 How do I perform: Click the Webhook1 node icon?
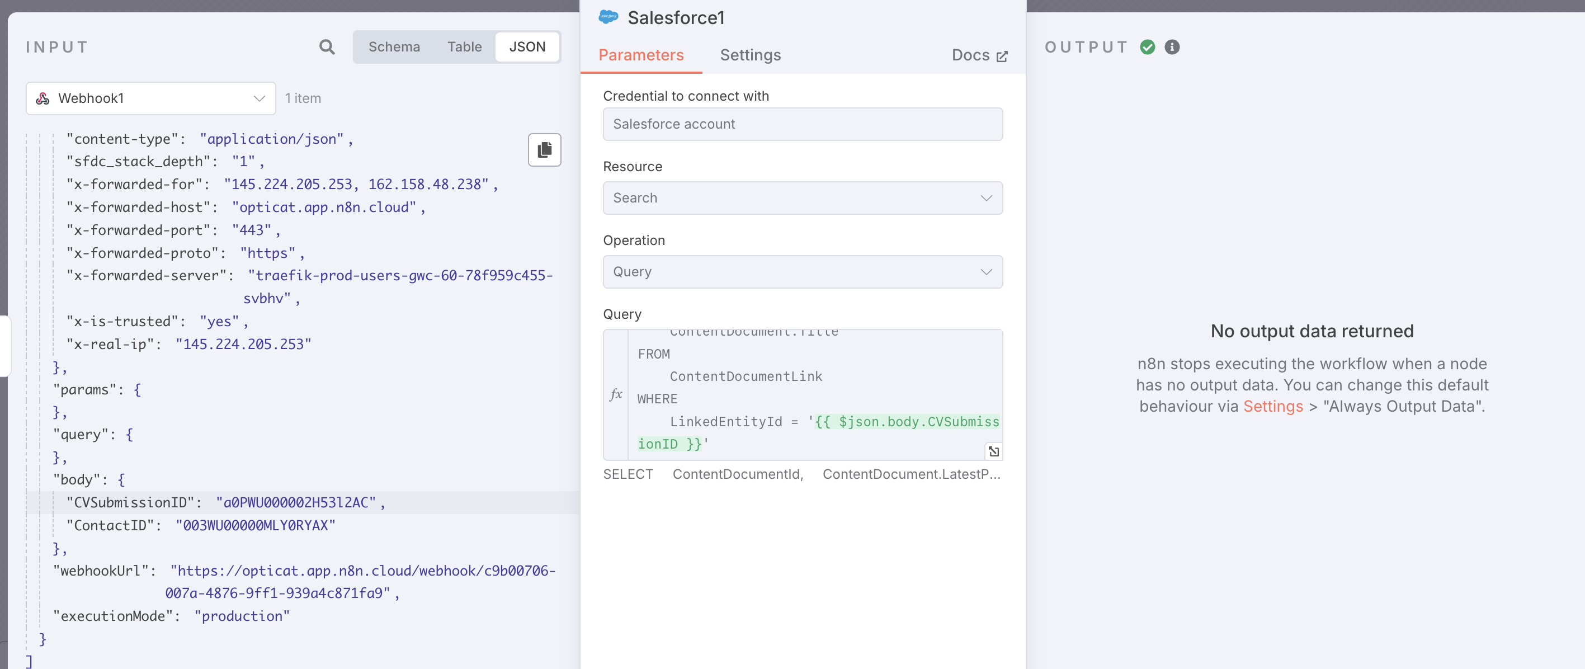tap(43, 98)
